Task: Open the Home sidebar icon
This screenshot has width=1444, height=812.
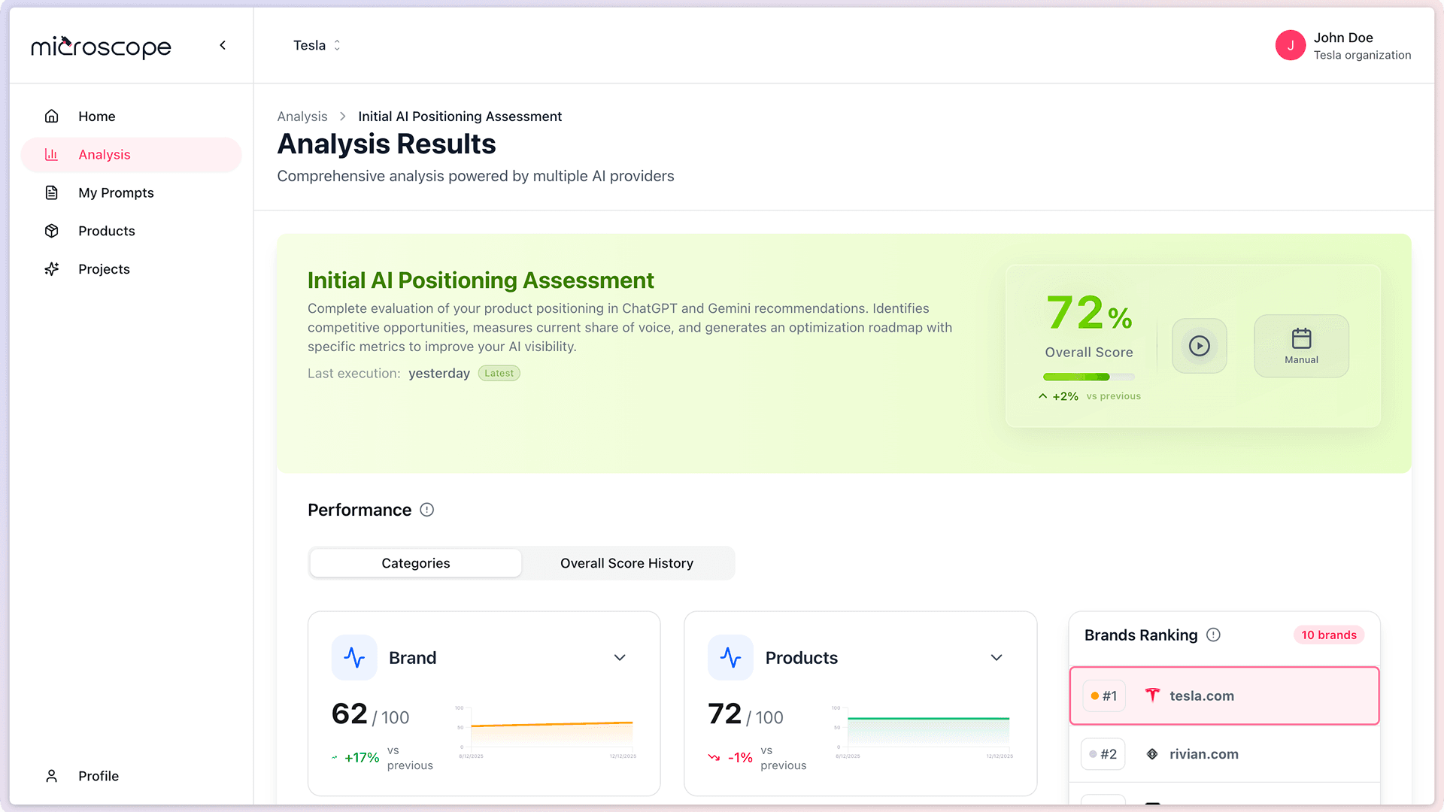Action: click(x=51, y=116)
